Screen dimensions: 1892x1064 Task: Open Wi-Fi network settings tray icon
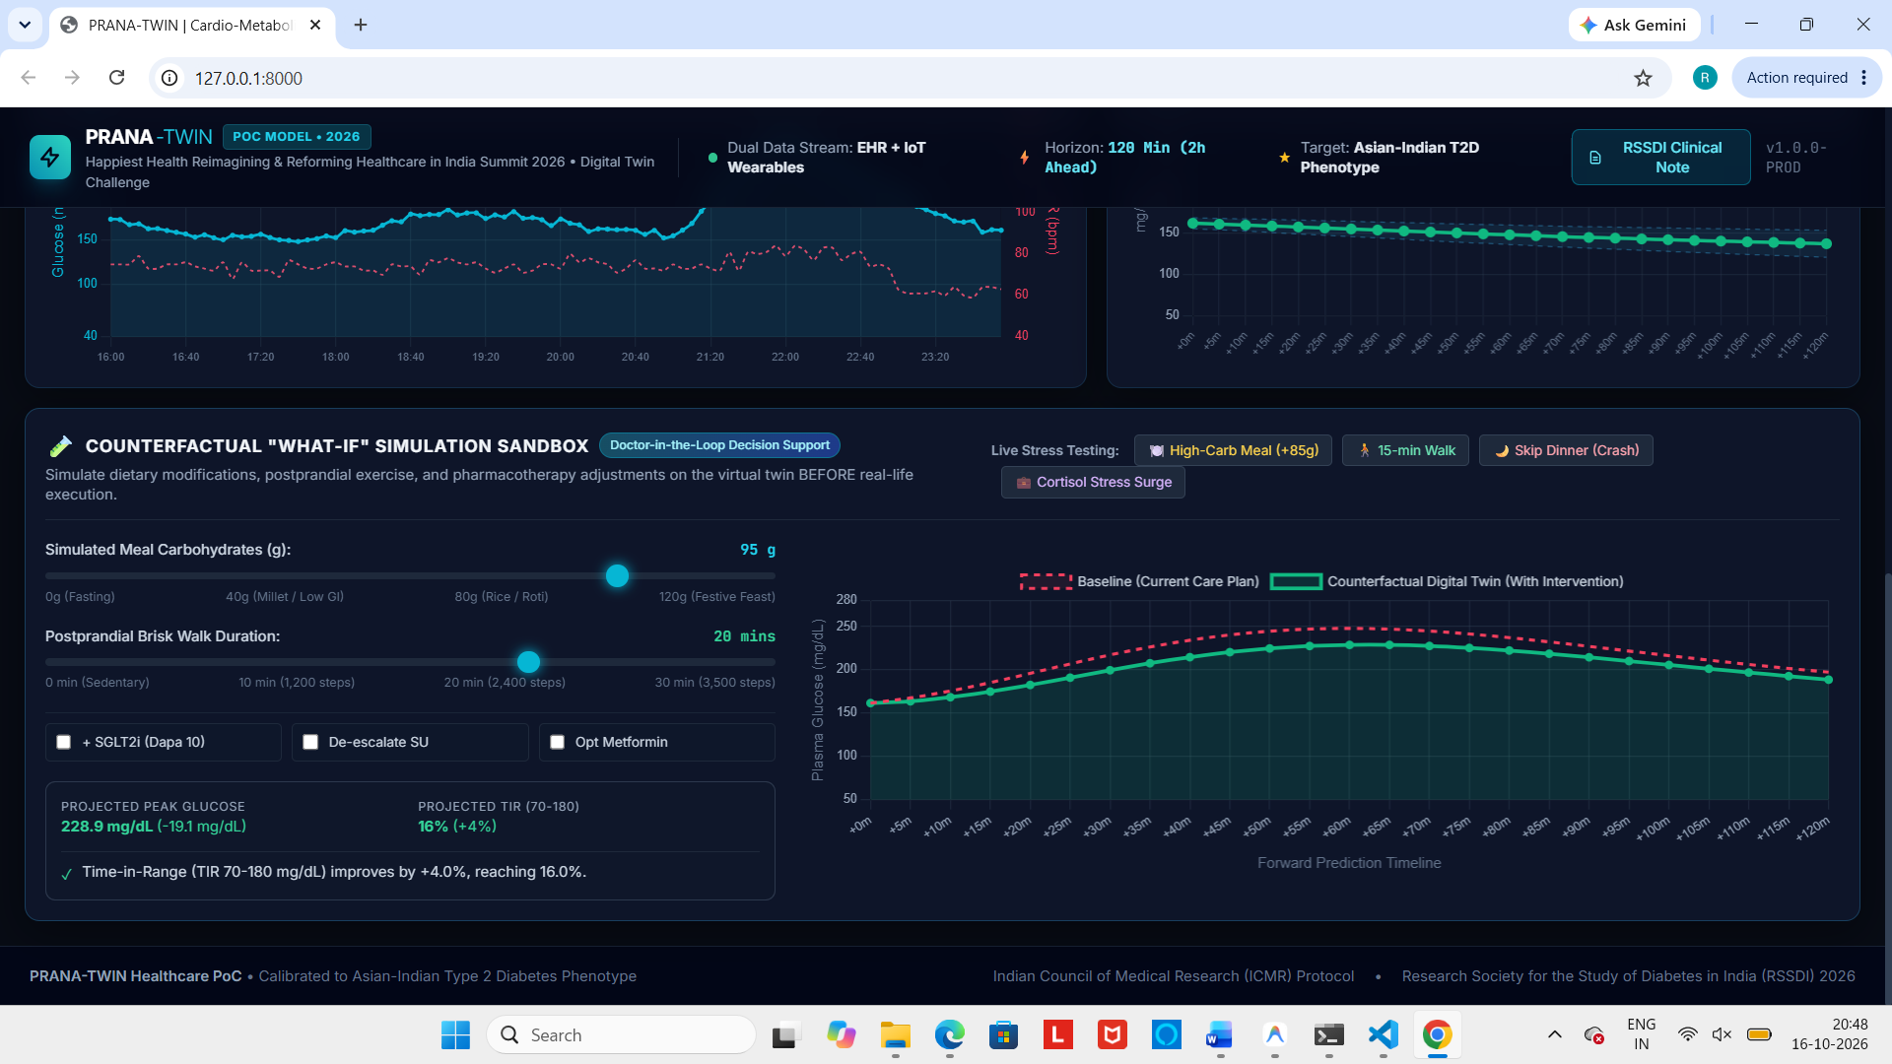pyautogui.click(x=1688, y=1034)
